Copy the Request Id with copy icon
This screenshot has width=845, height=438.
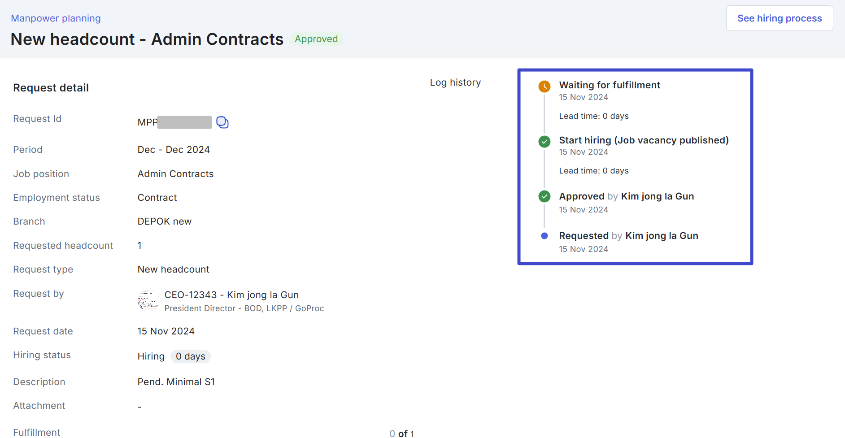222,122
